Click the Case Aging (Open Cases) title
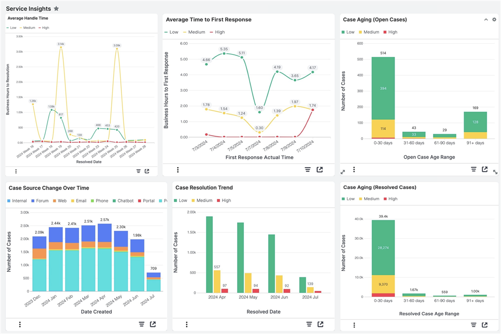 click(x=374, y=20)
